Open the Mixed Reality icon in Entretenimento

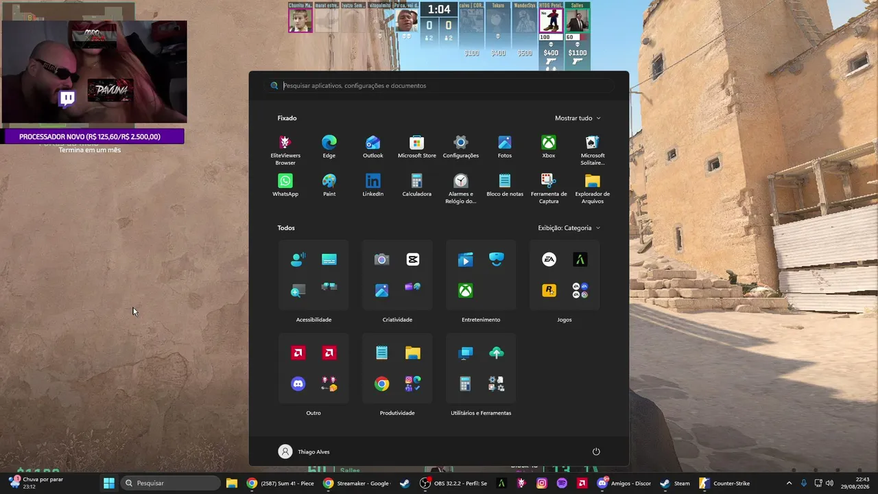(x=497, y=259)
